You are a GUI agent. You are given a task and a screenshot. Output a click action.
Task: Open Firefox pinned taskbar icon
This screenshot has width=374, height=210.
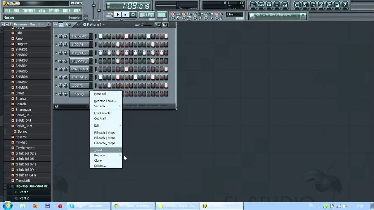coord(35,206)
